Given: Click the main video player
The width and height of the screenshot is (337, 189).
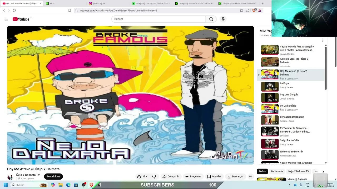Looking at the screenshot, I should [130, 95].
